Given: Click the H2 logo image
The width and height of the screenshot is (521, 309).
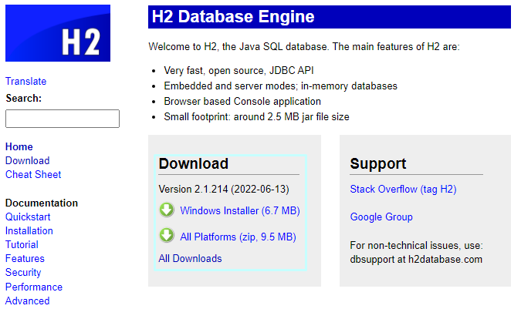Looking at the screenshot, I should (58, 33).
